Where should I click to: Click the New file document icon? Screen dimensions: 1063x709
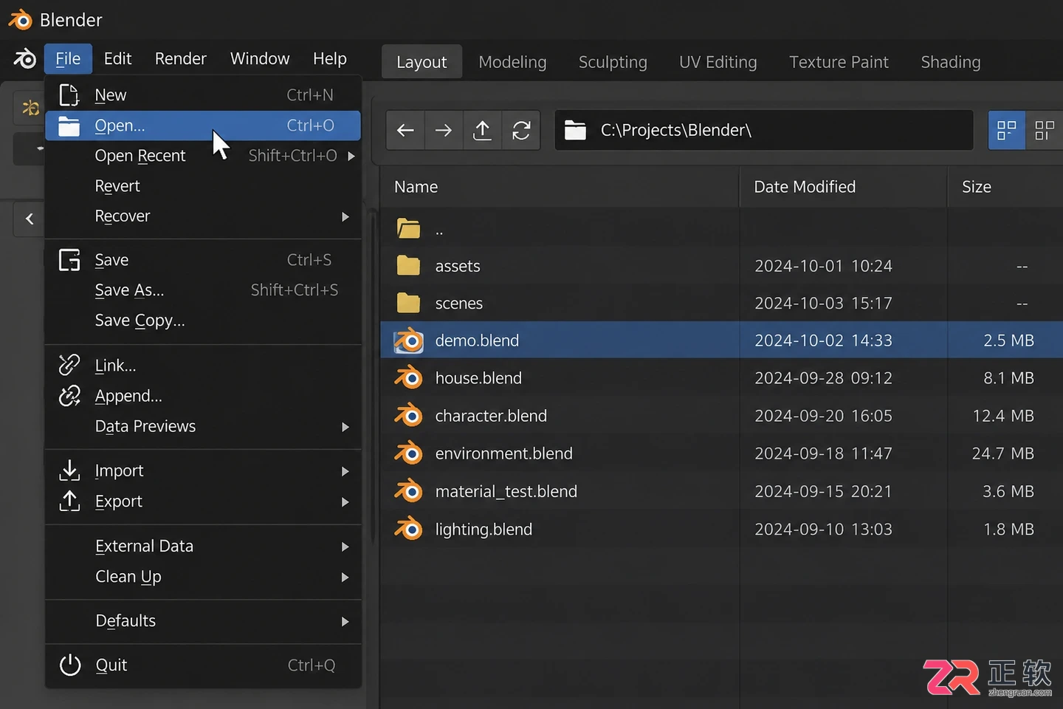coord(69,95)
